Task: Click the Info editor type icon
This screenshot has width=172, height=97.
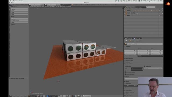Action: coord(10,5)
